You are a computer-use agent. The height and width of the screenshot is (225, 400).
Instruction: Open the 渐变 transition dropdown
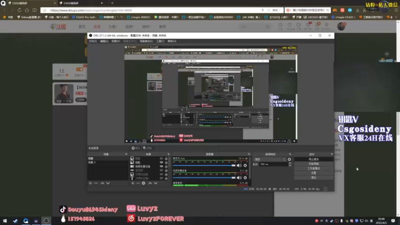269,159
